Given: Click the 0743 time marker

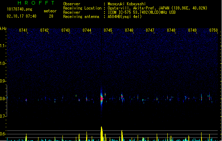Looking at the screenshot, I should (66, 30).
